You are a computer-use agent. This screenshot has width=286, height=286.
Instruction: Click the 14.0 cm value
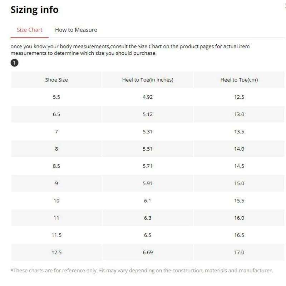[239, 149]
